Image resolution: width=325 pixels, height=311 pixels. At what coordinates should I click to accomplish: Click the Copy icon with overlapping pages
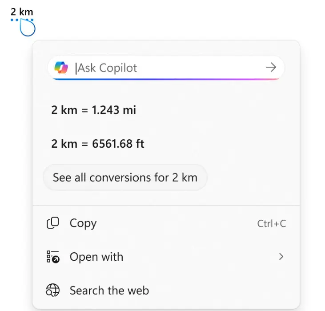(x=53, y=223)
